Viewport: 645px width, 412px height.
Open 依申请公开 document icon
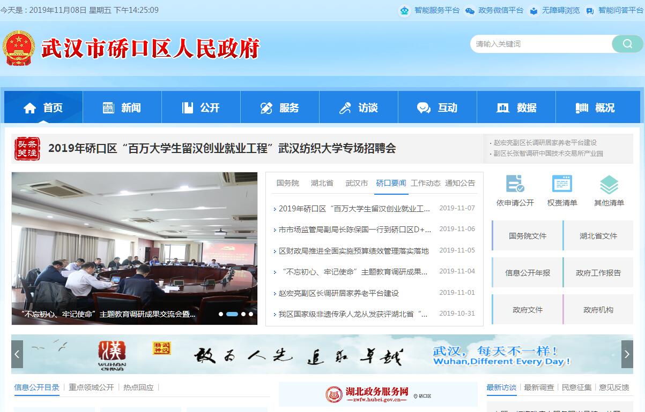(515, 185)
